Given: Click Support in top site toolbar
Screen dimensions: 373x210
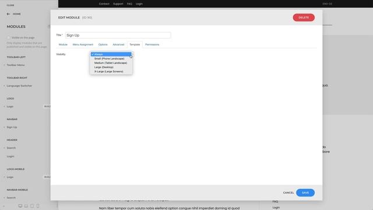Looking at the screenshot, I should coord(118,4).
